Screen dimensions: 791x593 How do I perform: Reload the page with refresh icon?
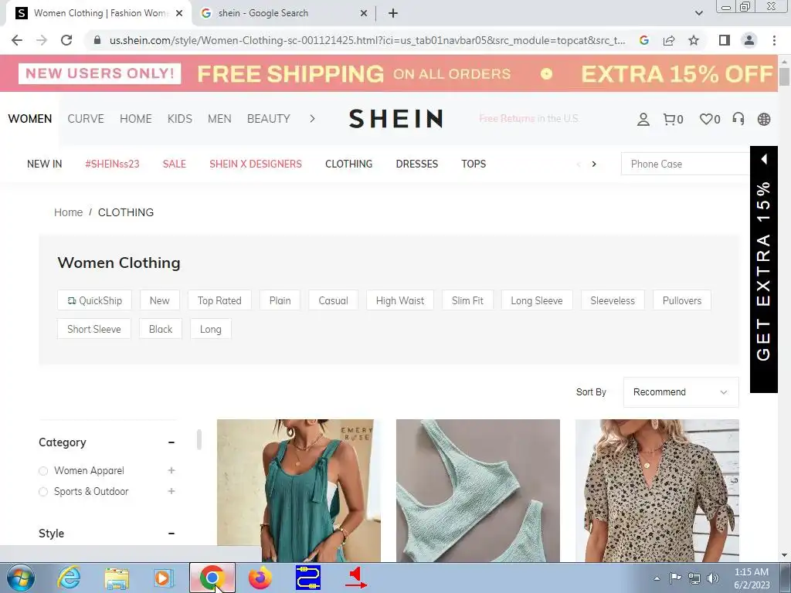(66, 40)
